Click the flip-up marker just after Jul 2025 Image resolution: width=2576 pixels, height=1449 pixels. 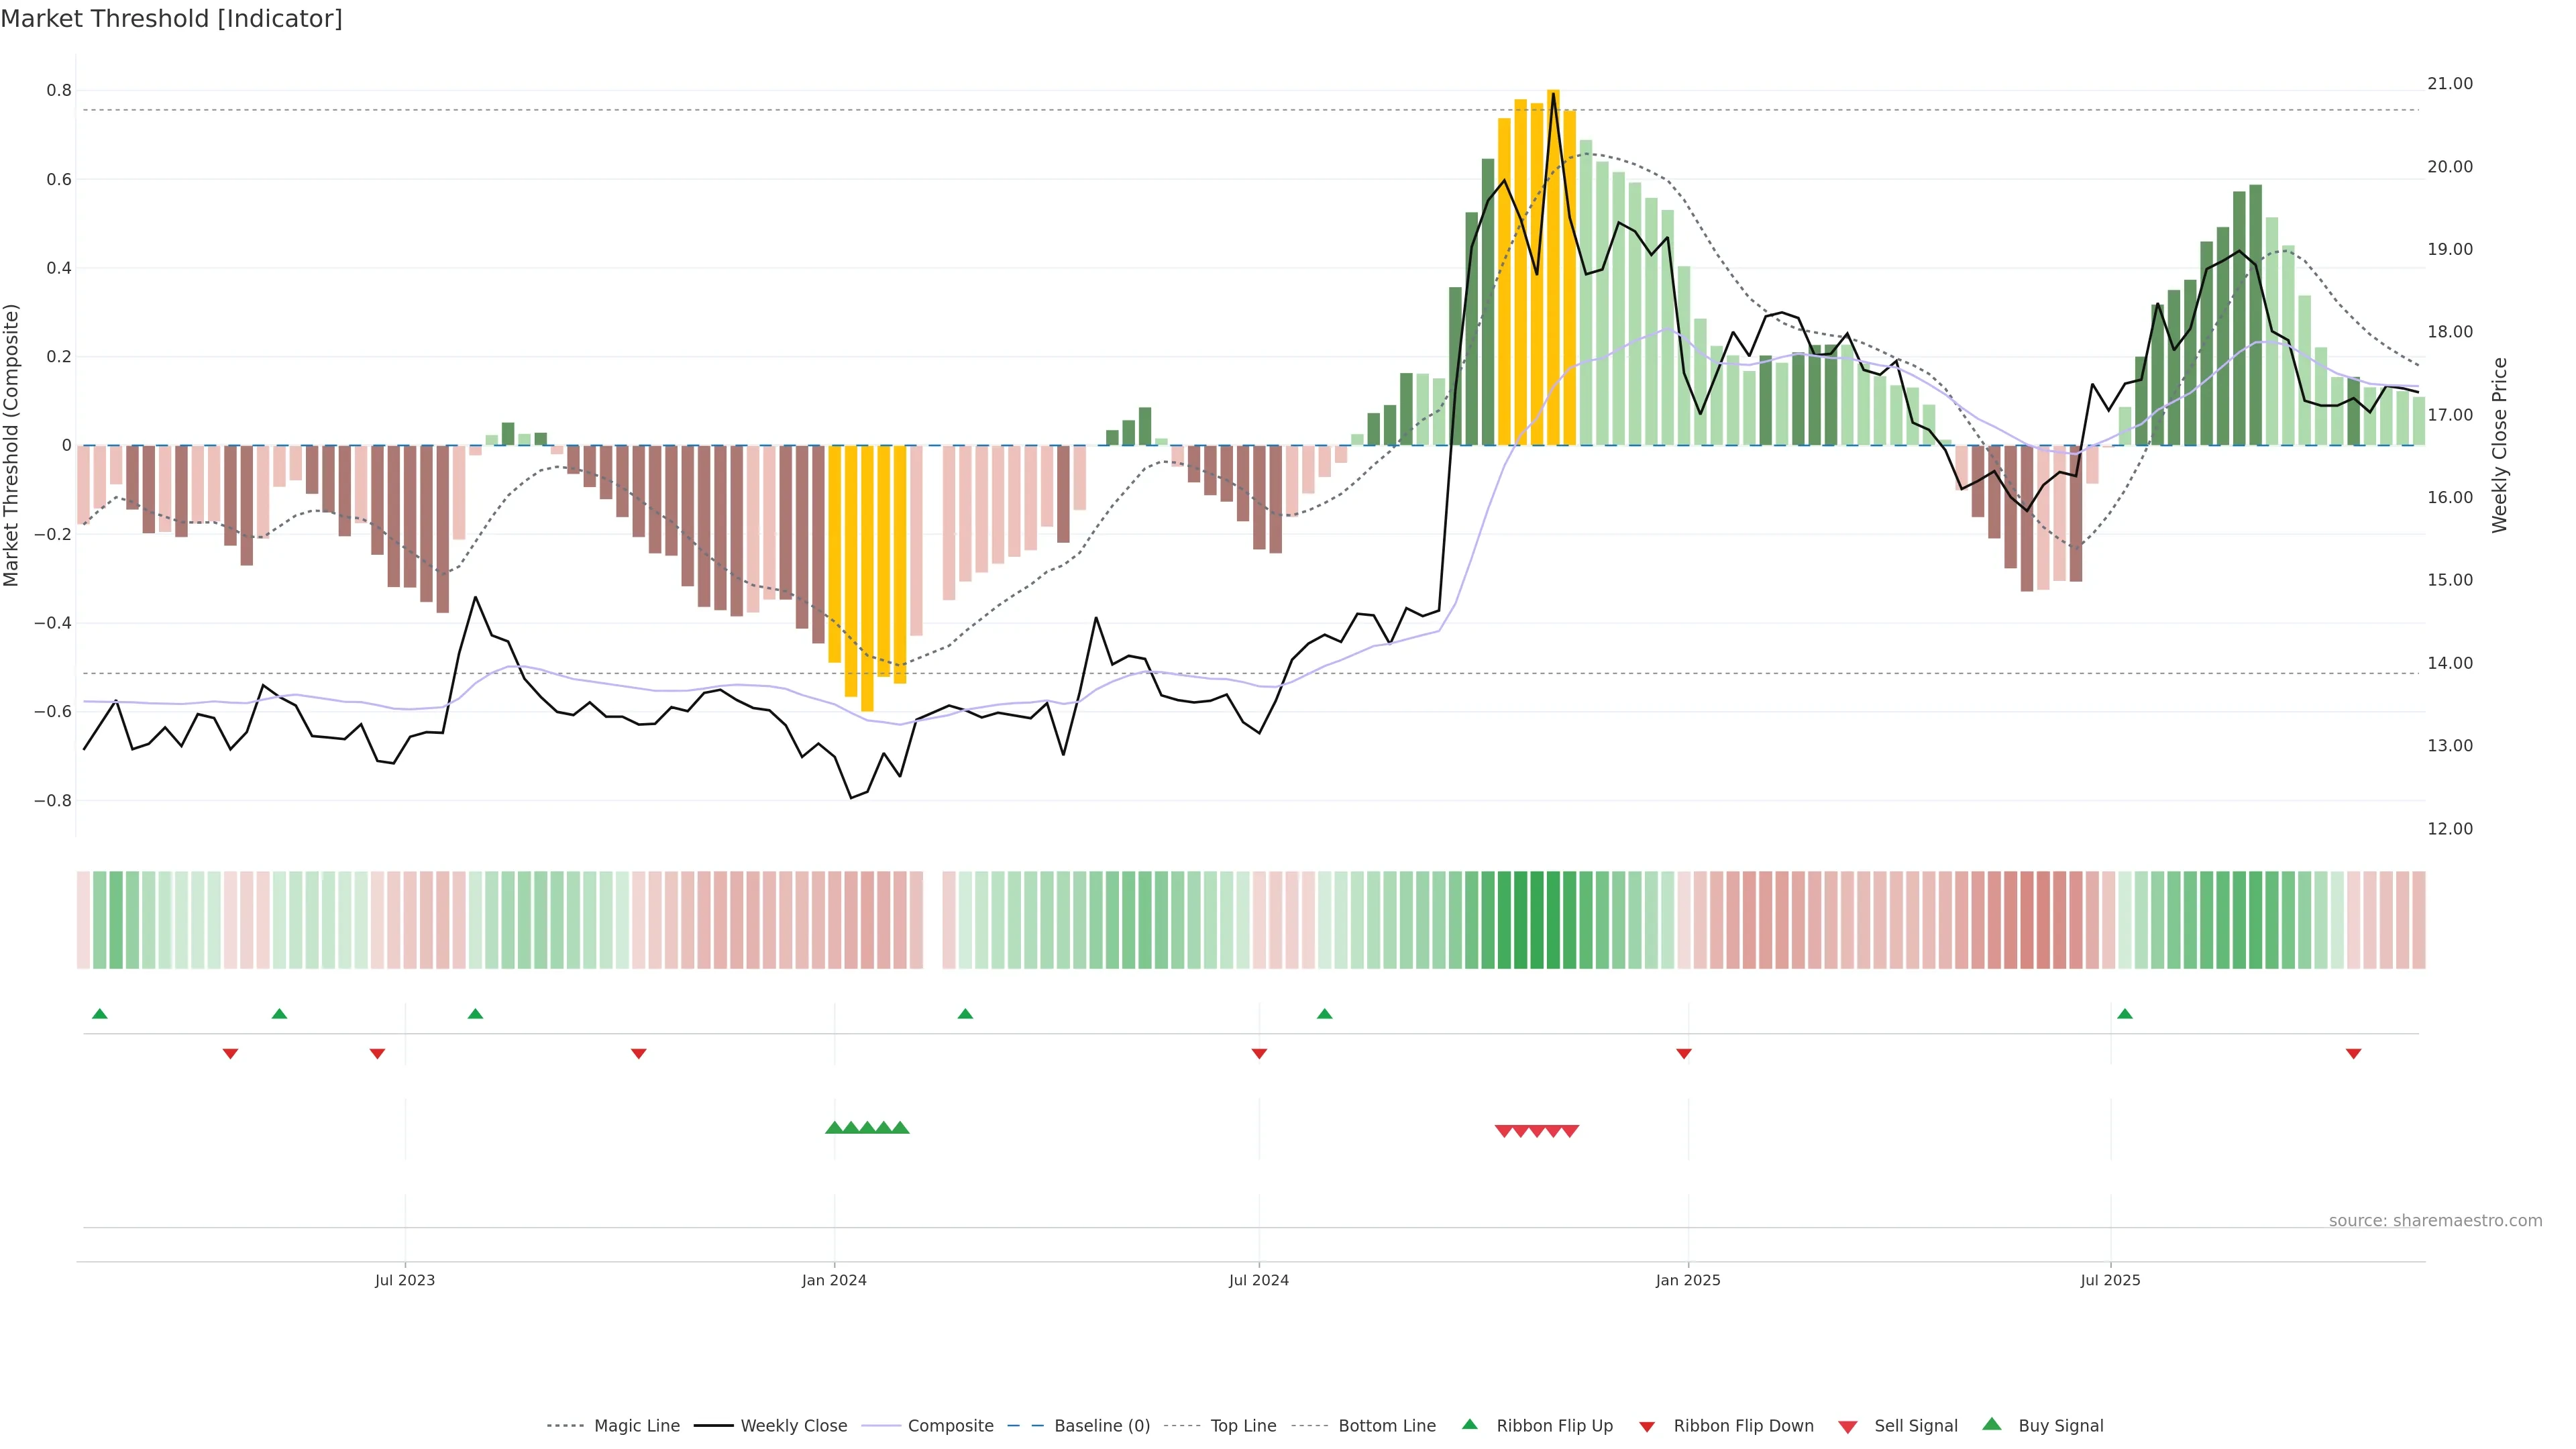(x=2125, y=1014)
